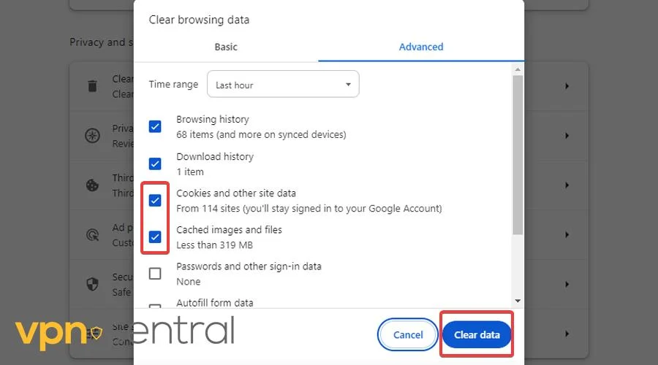The height and width of the screenshot is (365, 658).
Task: Click the Ad privacy cursor icon
Action: 92,234
